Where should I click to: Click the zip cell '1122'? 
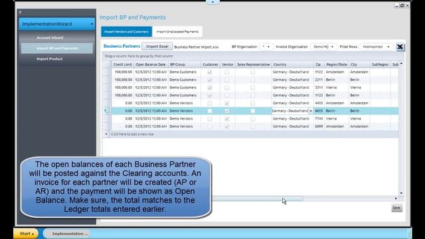tap(319, 72)
